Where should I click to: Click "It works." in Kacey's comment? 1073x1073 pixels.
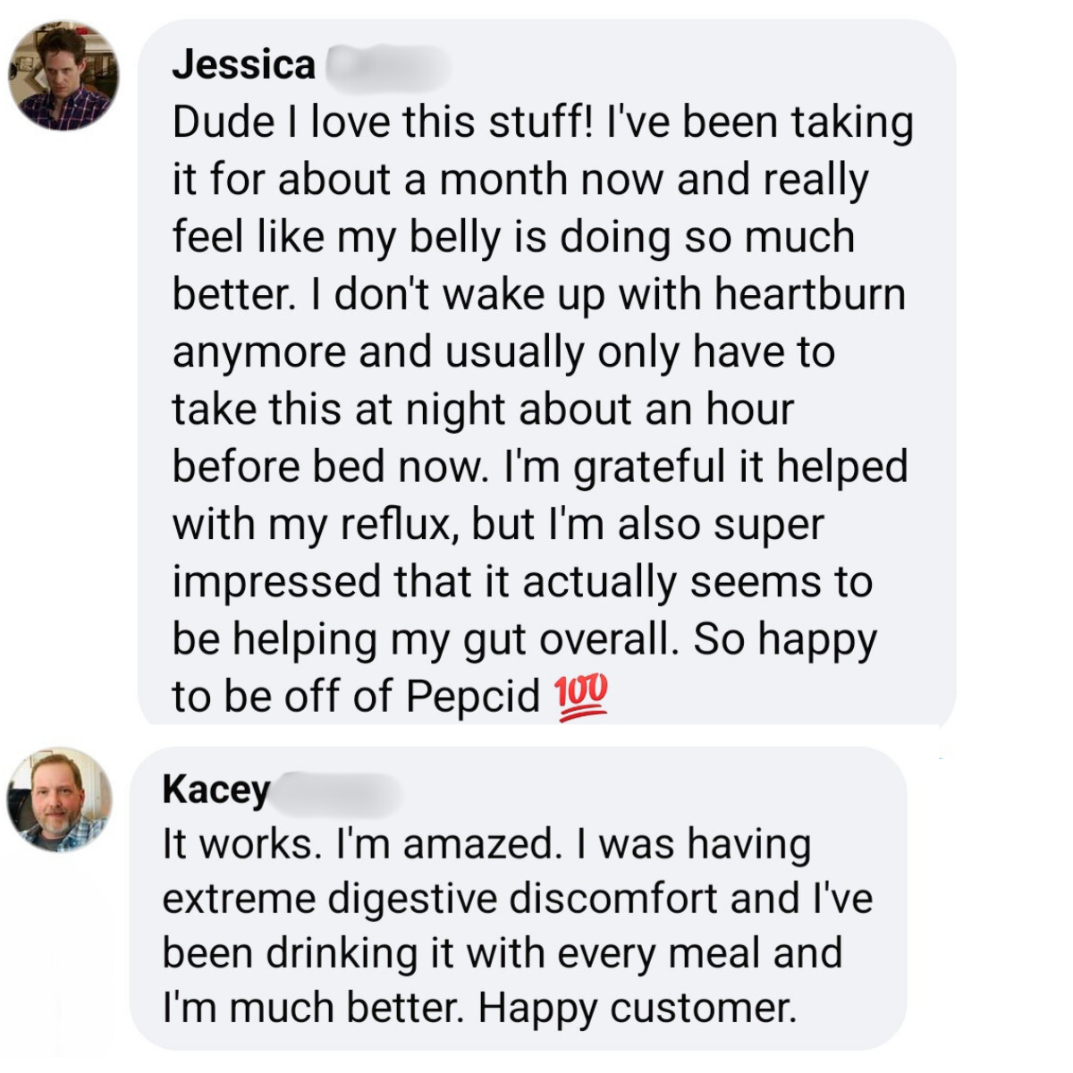pyautogui.click(x=241, y=844)
